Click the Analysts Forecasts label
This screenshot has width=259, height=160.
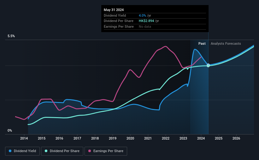coord(226,43)
